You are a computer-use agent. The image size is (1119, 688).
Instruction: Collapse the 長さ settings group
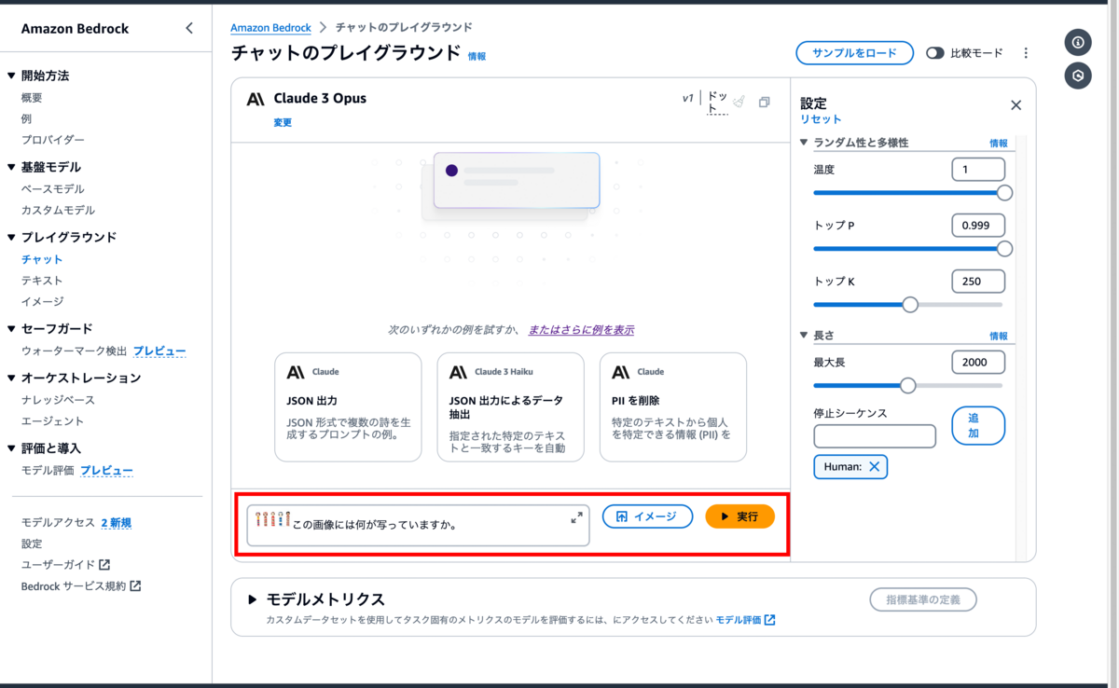(x=805, y=336)
